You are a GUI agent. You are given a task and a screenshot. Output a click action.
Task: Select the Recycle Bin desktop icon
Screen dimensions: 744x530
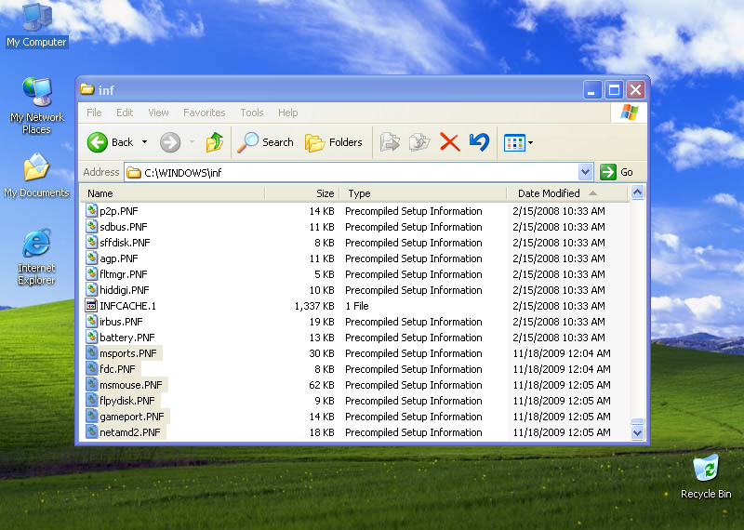click(x=706, y=476)
